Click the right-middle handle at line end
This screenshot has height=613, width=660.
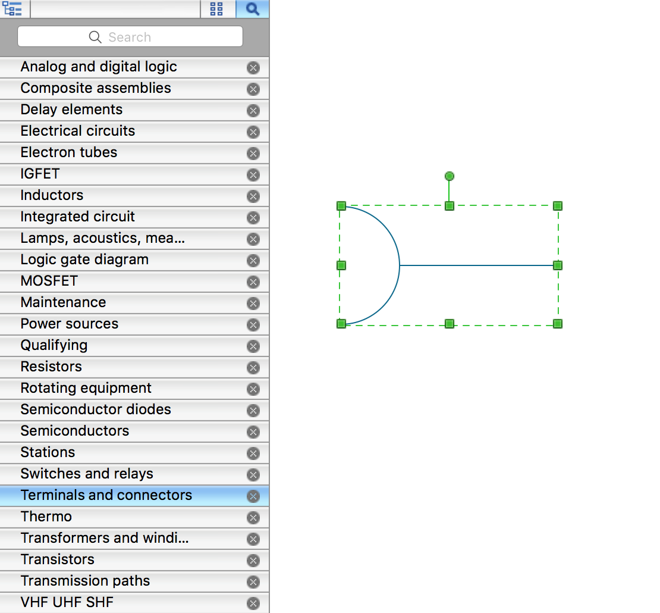click(x=558, y=265)
